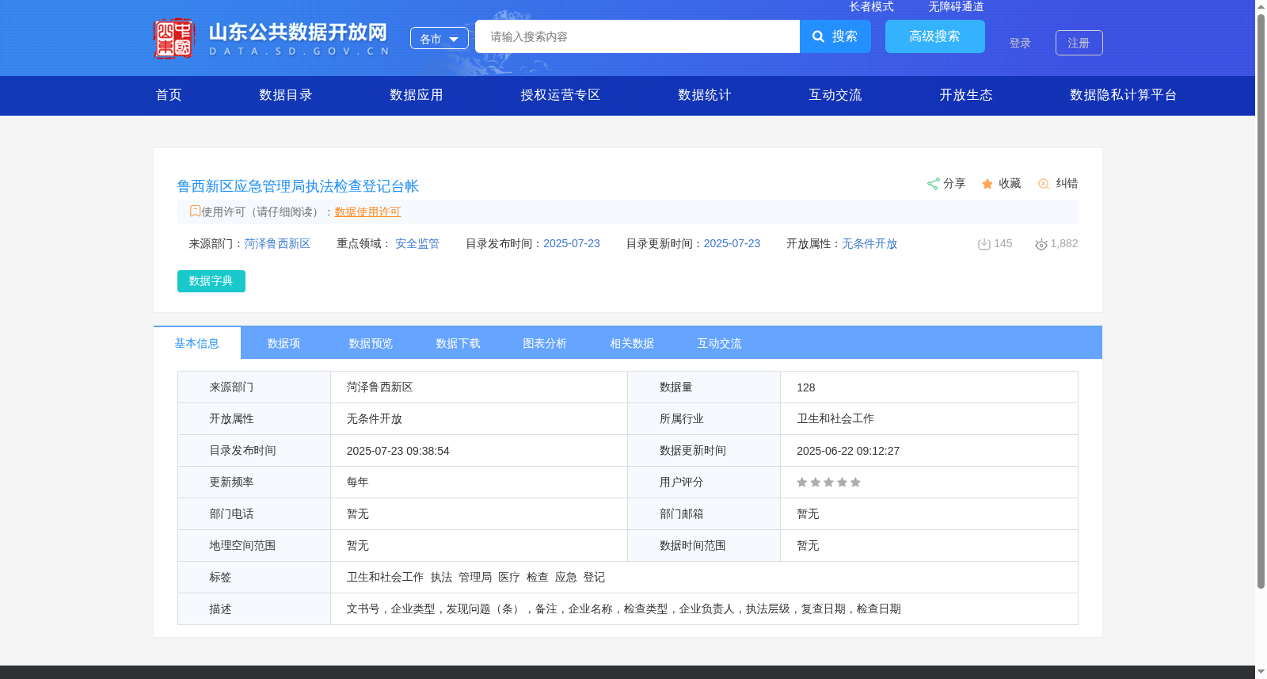Click the 安全监管 domain link

click(417, 244)
